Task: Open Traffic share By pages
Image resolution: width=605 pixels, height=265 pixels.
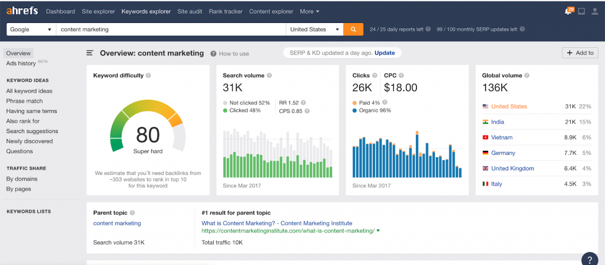Action: click(18, 189)
